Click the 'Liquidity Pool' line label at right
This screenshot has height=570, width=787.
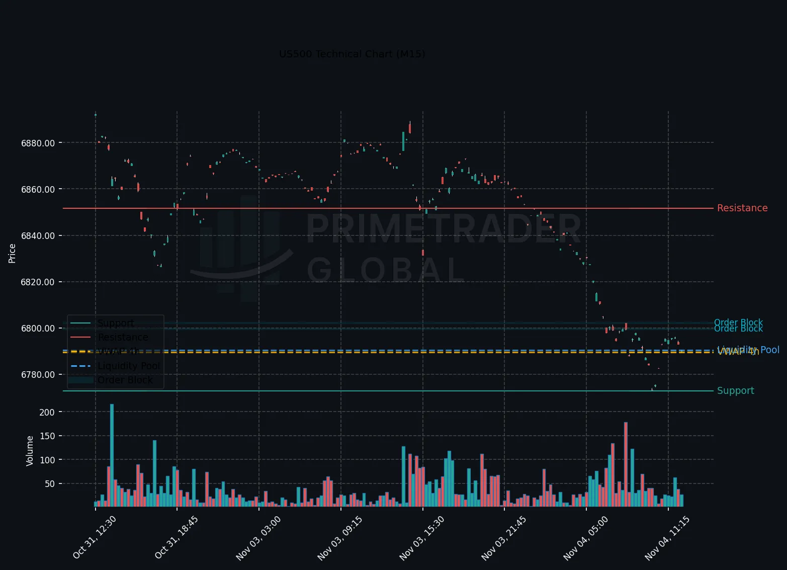(x=748, y=349)
